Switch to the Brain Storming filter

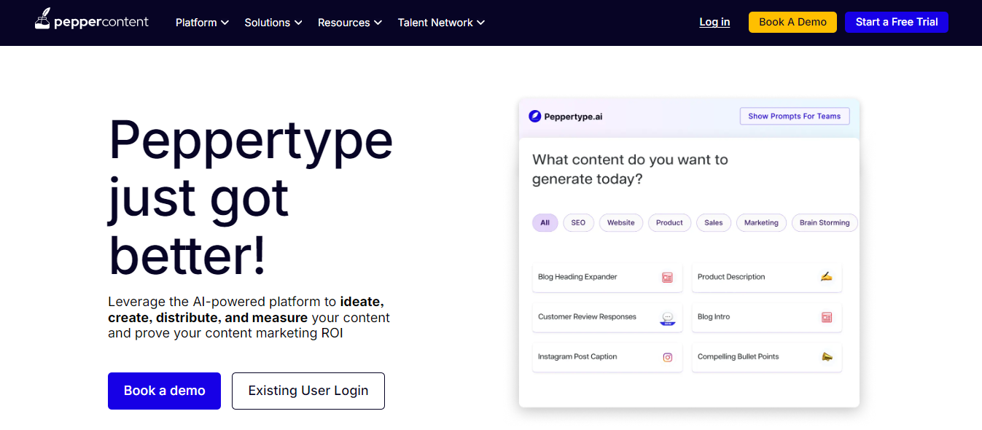(x=824, y=223)
